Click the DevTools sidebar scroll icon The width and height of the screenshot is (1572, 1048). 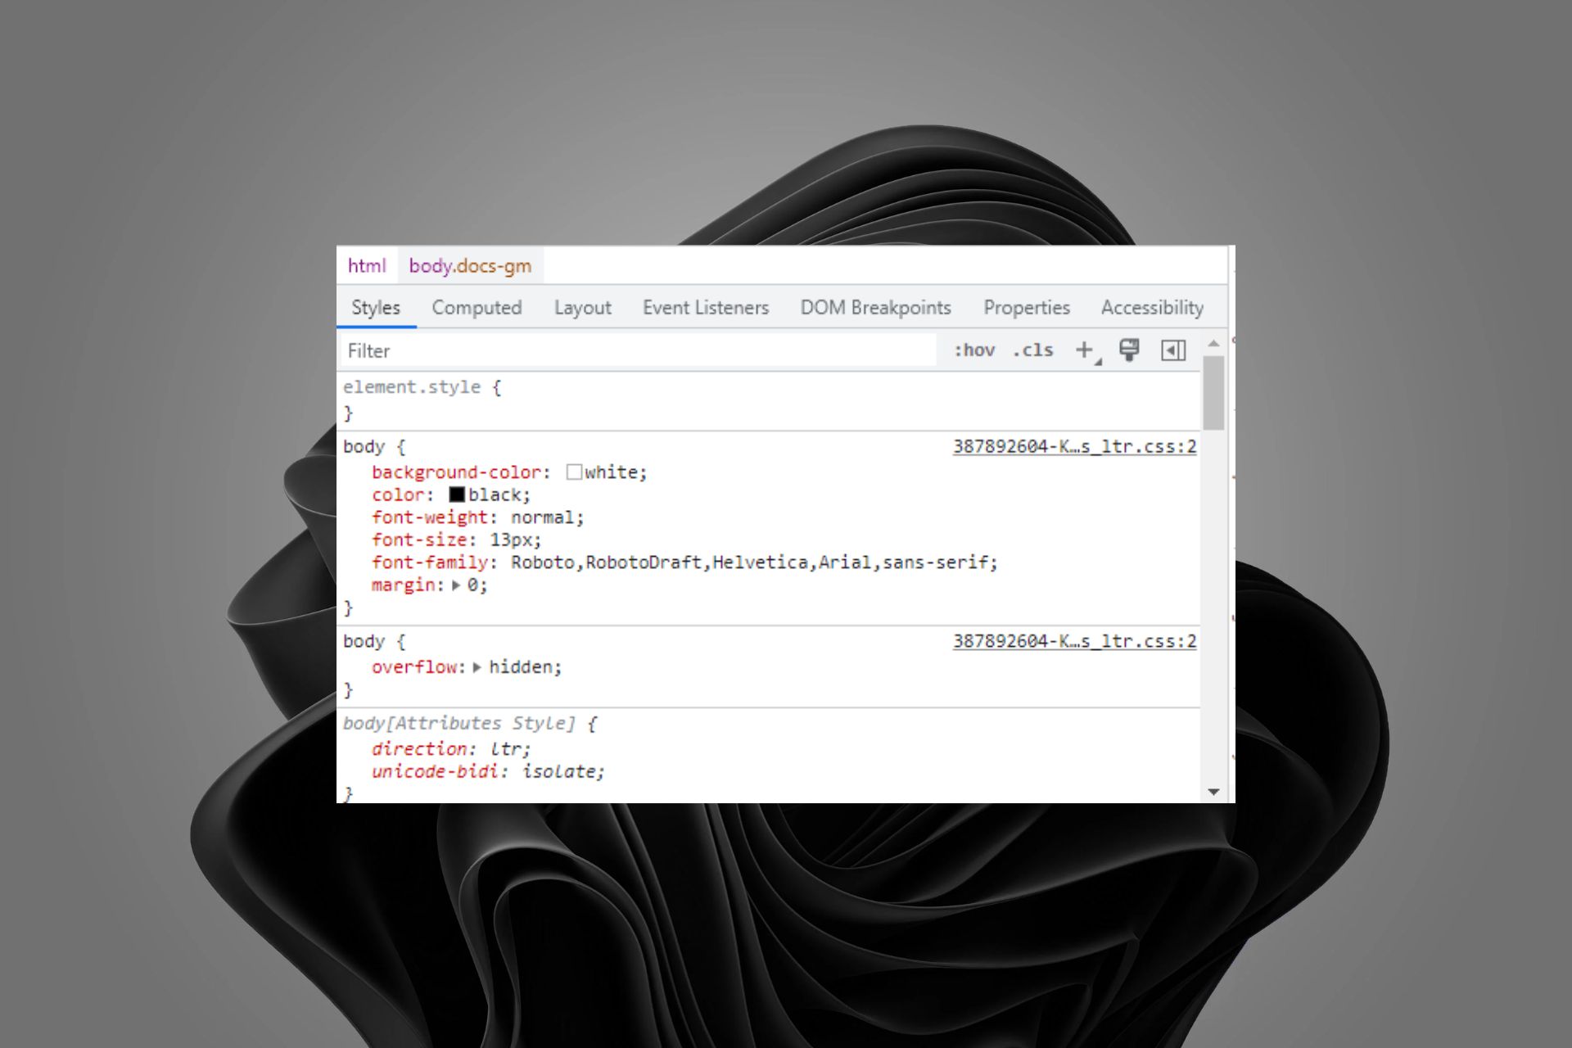(1172, 351)
